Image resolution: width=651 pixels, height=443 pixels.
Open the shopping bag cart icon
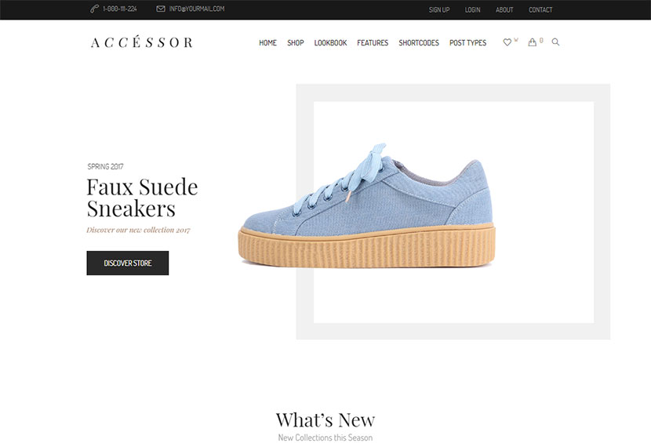pyautogui.click(x=532, y=42)
